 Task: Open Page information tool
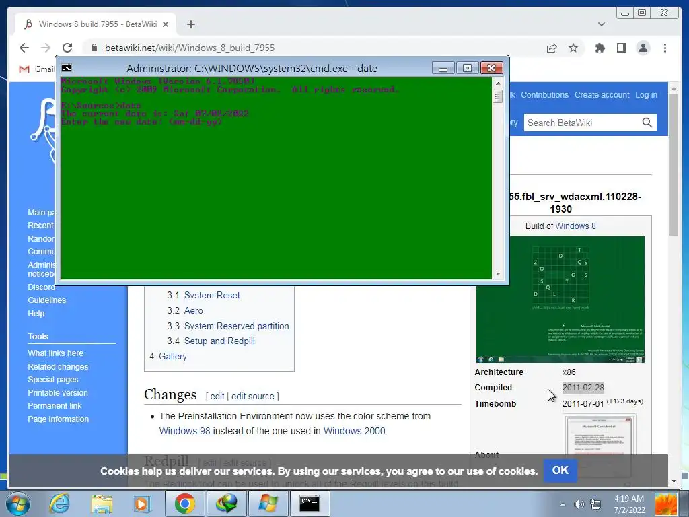[x=58, y=419]
